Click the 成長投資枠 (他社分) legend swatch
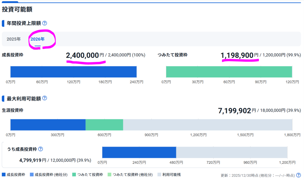This screenshot has width=304, height=180. pyautogui.click(x=32, y=175)
